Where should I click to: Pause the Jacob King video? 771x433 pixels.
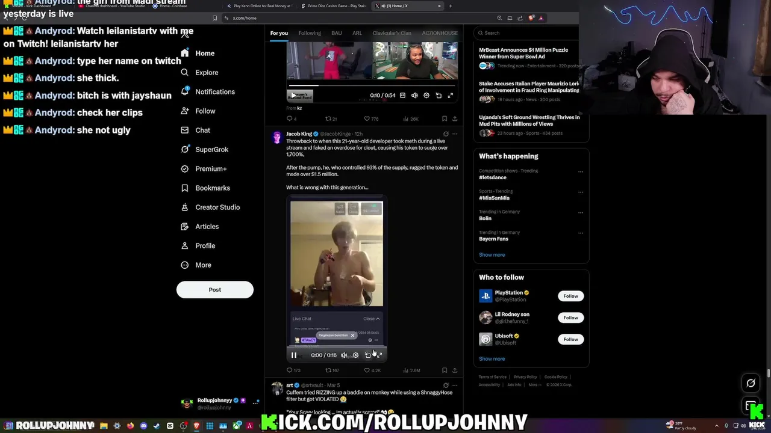click(x=294, y=355)
